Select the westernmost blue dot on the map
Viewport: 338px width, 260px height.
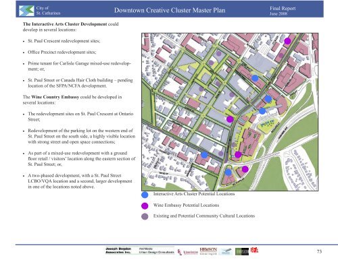204,155
